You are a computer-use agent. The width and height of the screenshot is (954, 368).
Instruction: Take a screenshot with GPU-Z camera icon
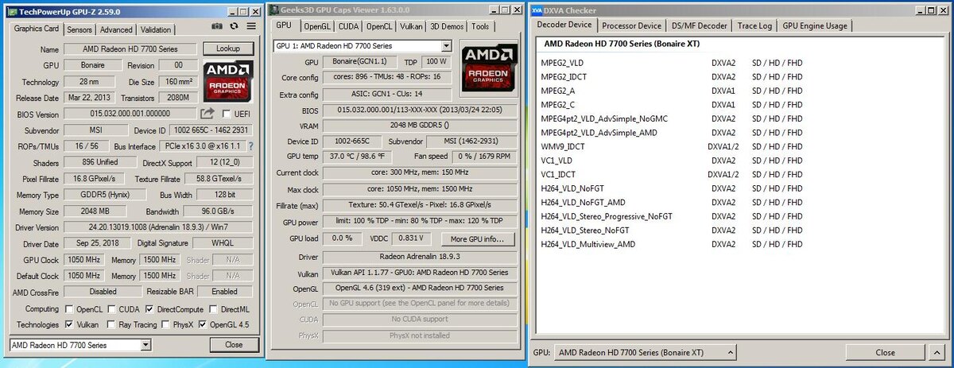(x=215, y=27)
